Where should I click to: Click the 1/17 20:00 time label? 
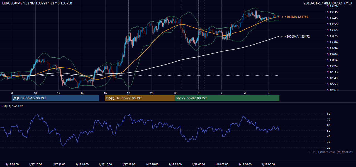pos(152,164)
